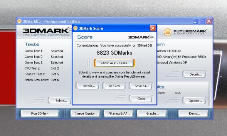Close the 3DMark05 Professional Edition window

[x=209, y=21]
